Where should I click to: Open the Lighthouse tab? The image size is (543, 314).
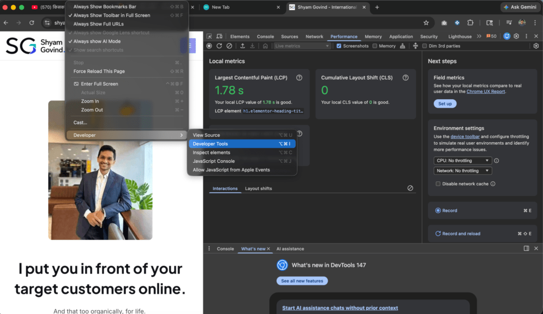point(460,37)
